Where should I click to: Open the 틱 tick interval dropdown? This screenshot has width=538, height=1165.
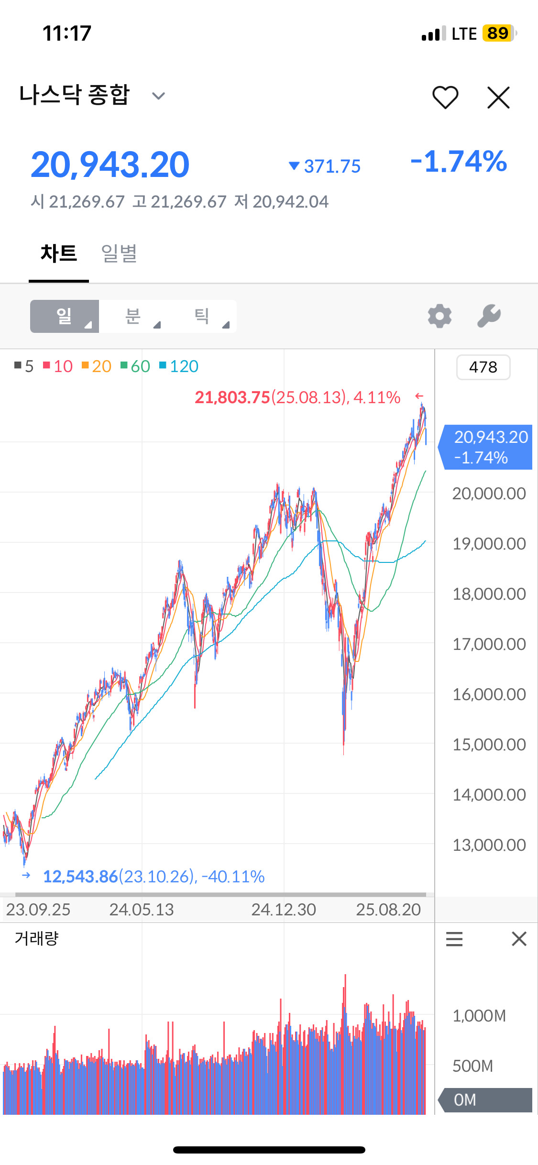[x=202, y=316]
